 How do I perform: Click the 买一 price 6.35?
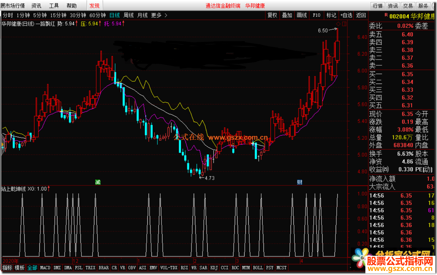pos(407,74)
